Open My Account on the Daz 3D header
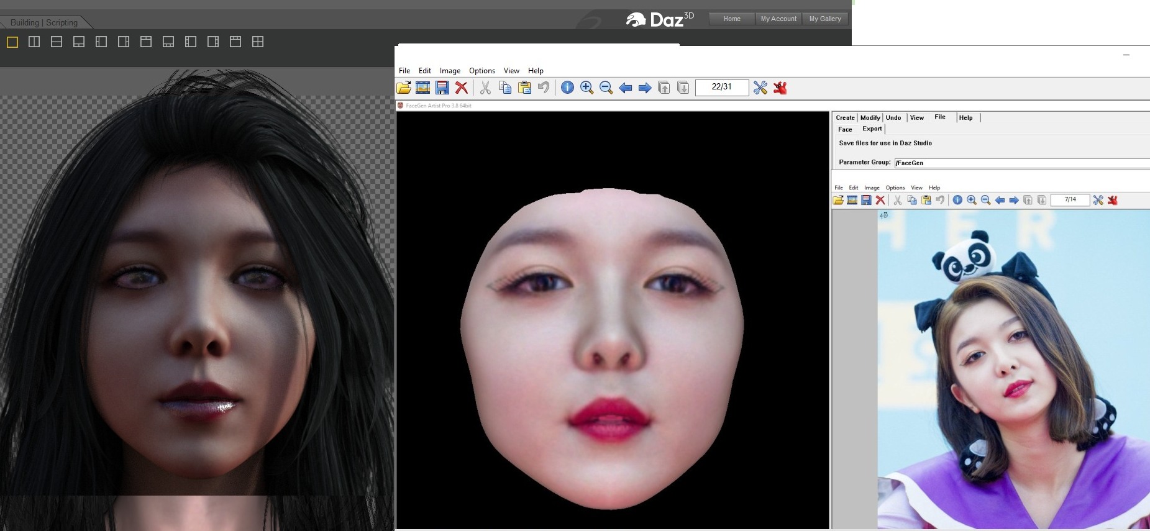1150x531 pixels. [x=778, y=19]
